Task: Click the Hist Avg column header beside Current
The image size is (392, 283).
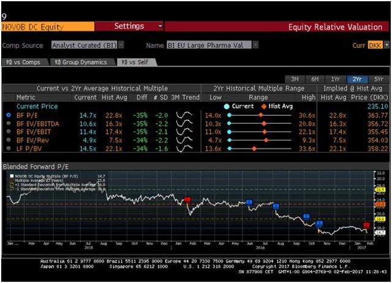Action: (115, 97)
